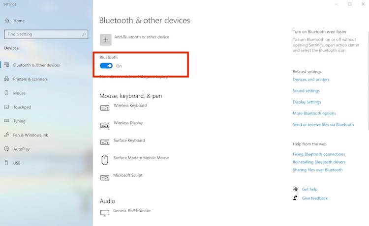Image resolution: width=369 pixels, height=226 pixels.
Task: Click the Typing keyboard icon in sidebar
Action: coord(6,121)
